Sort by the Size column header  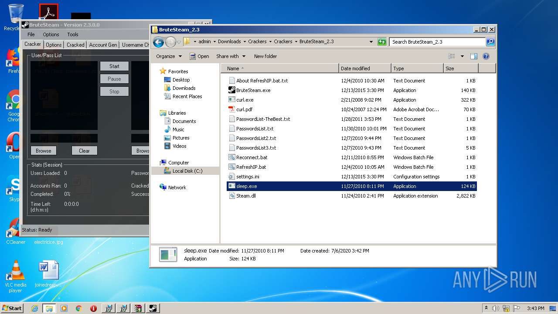pyautogui.click(x=461, y=68)
